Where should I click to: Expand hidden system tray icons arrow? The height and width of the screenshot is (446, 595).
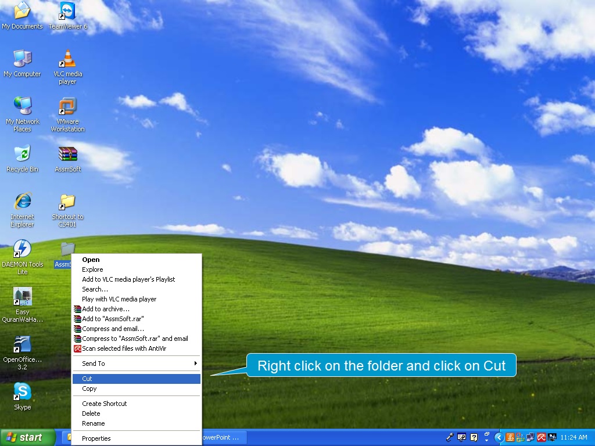click(x=499, y=437)
